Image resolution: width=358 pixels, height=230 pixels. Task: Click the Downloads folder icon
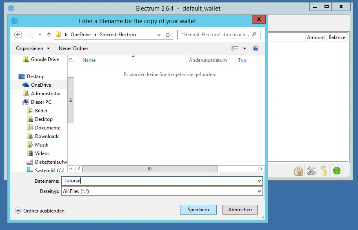[30, 136]
